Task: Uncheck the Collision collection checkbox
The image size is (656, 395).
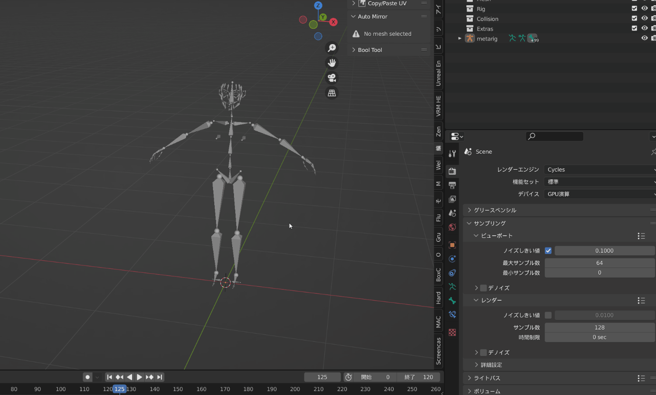Action: (x=635, y=18)
